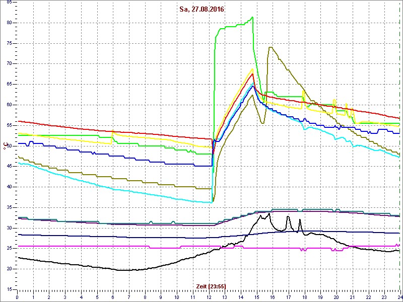
Task: Click hour 14 on the time axis
Action: (x=241, y=296)
